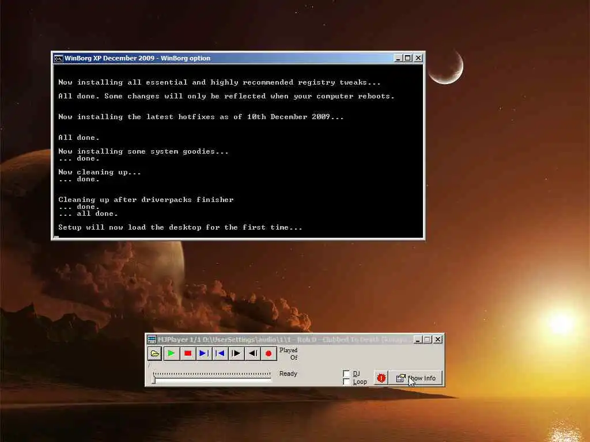
Task: Click the MJPlayer title bar app icon
Action: coord(152,340)
